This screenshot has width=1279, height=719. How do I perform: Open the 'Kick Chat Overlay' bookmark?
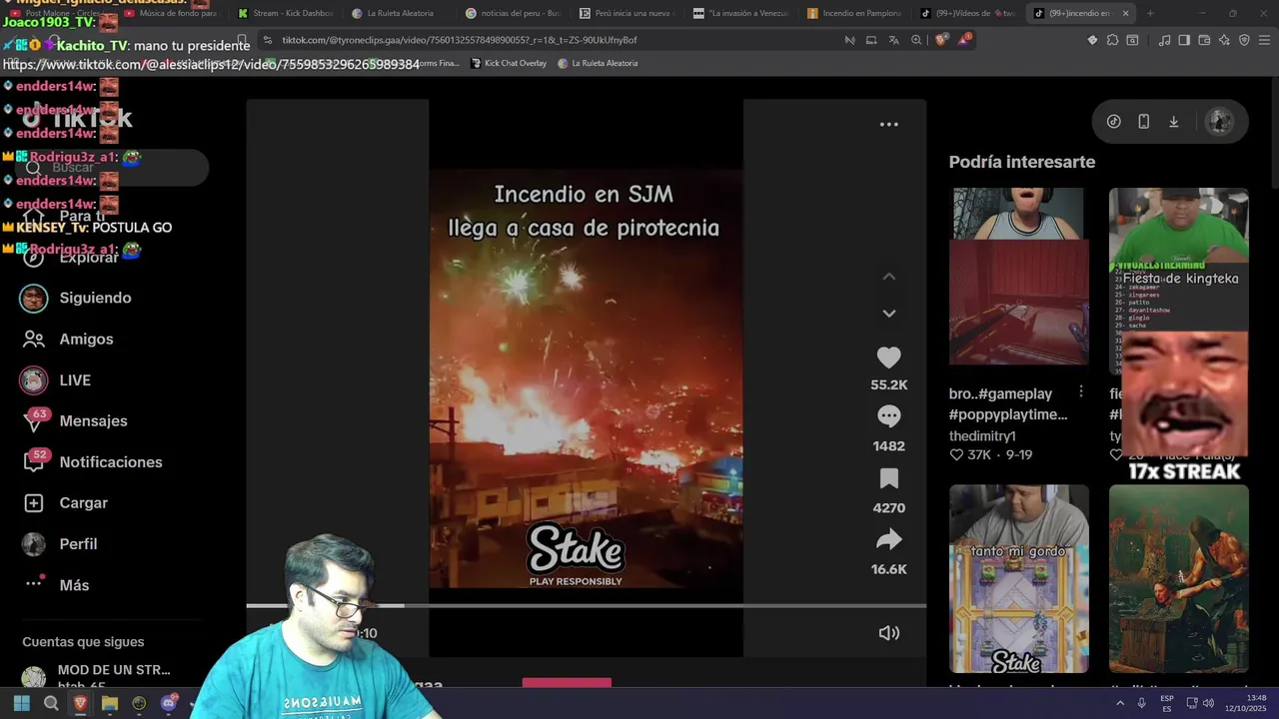point(508,63)
